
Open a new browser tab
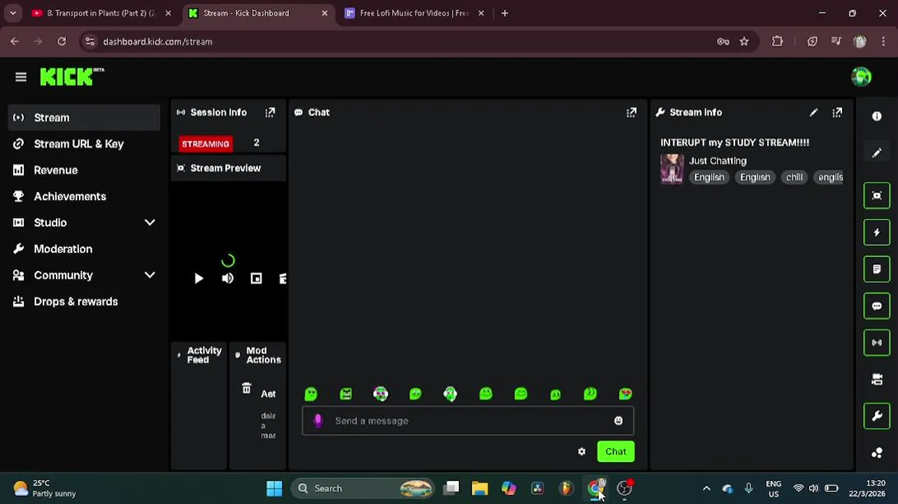pyautogui.click(x=504, y=13)
